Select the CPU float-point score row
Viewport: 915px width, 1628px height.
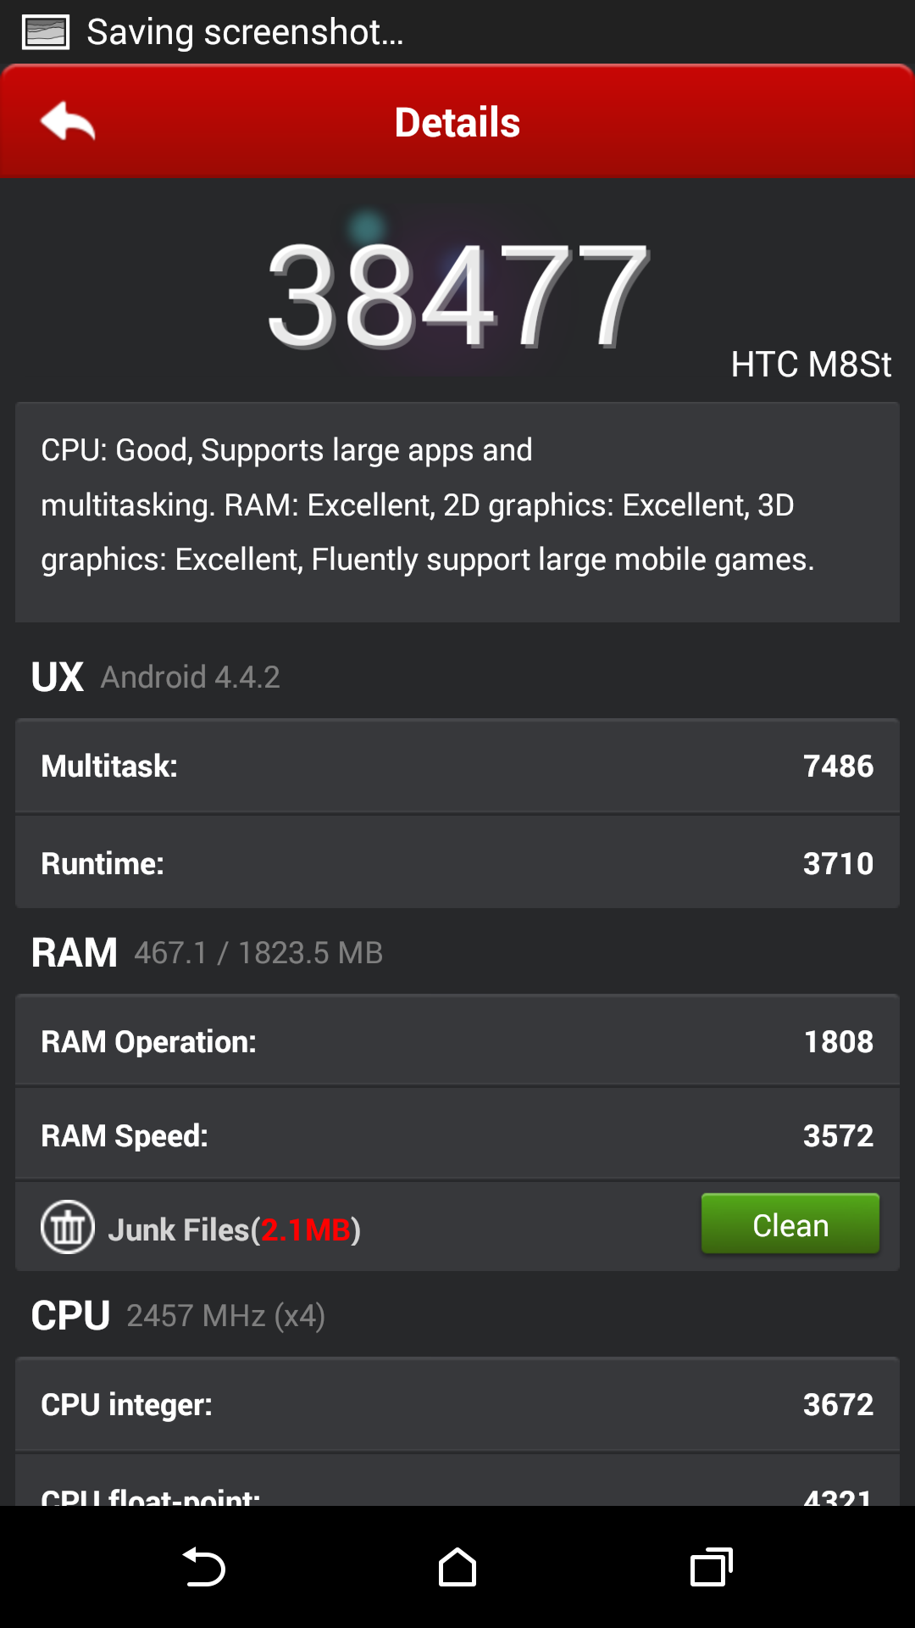pyautogui.click(x=457, y=1481)
